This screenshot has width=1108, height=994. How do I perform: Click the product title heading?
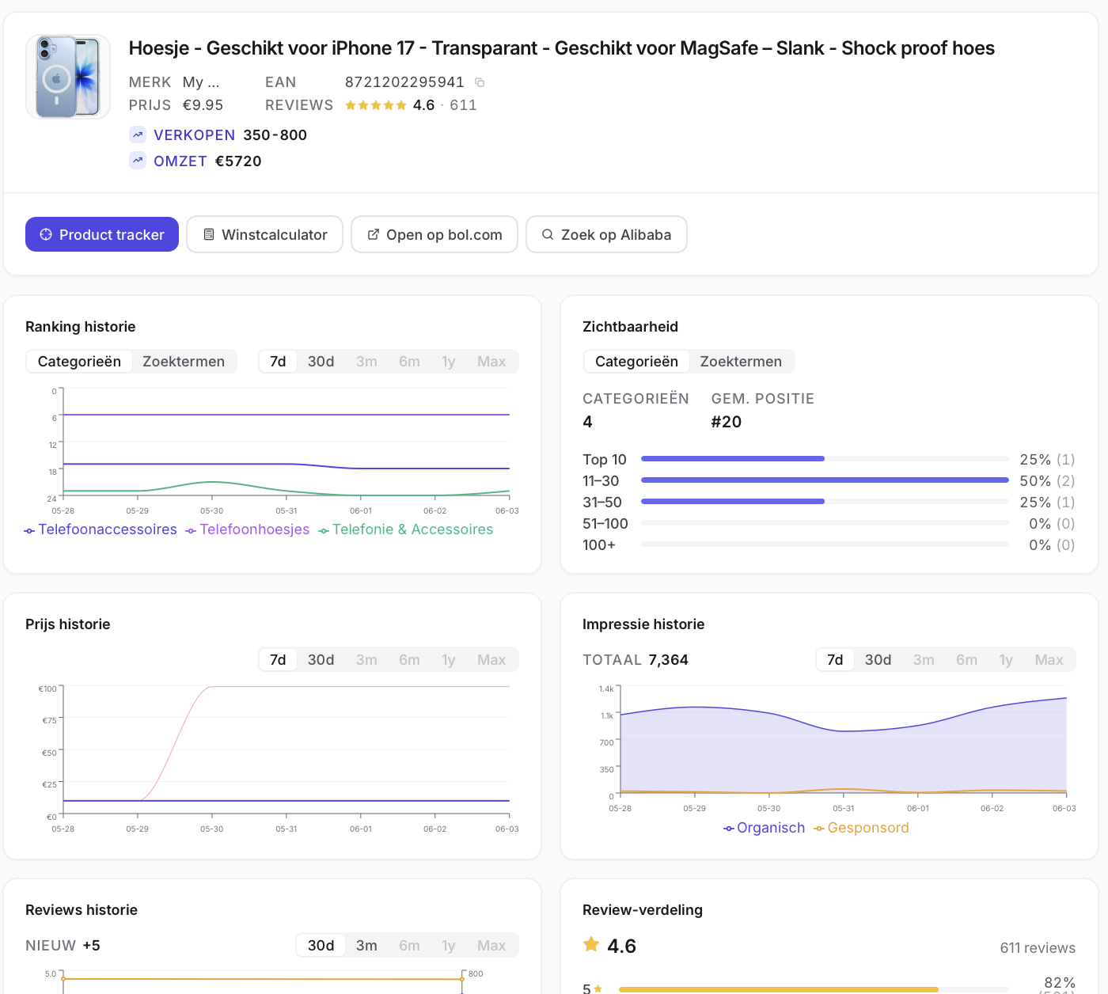click(561, 48)
